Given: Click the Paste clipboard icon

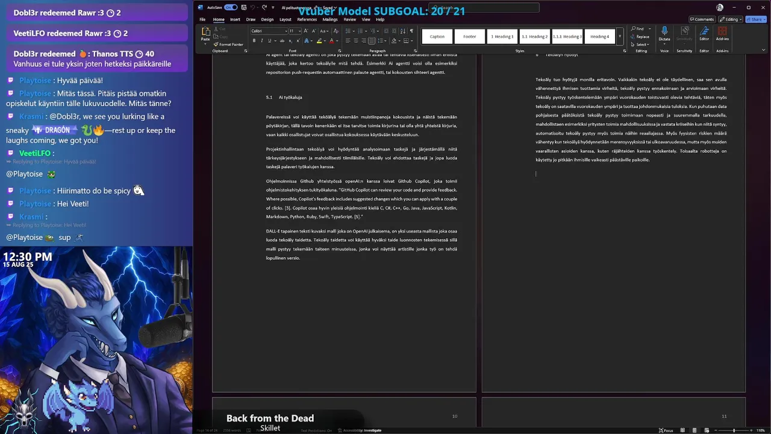Looking at the screenshot, I should point(205,31).
